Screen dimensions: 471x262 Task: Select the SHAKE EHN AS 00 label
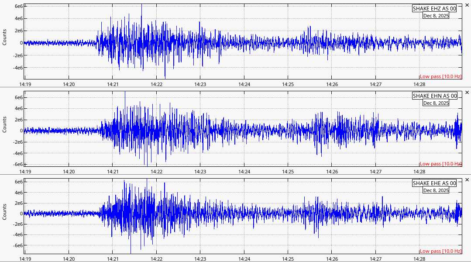click(x=435, y=96)
